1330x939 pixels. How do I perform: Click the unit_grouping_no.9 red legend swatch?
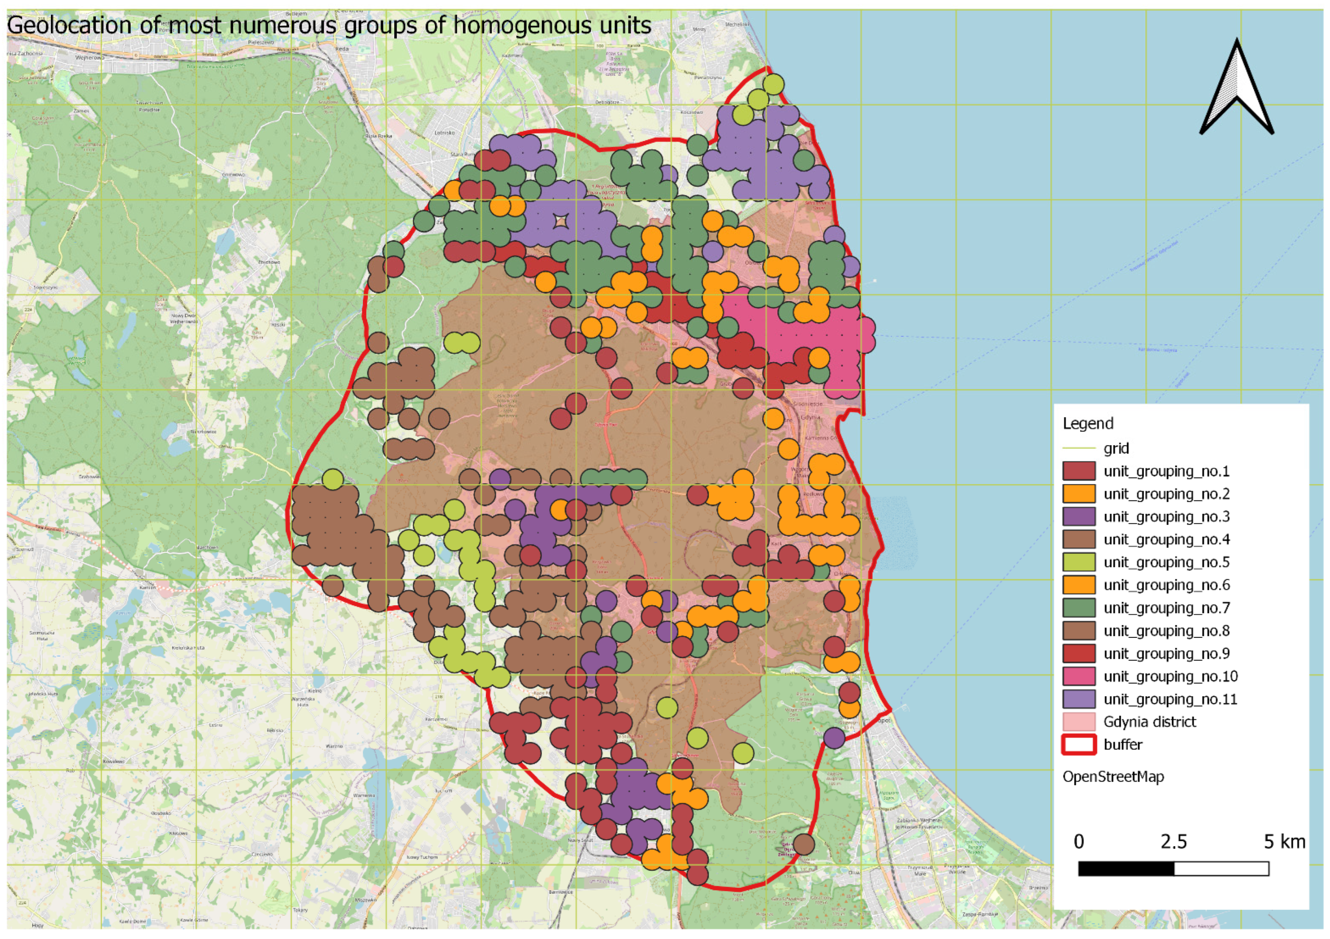[x=1079, y=653]
